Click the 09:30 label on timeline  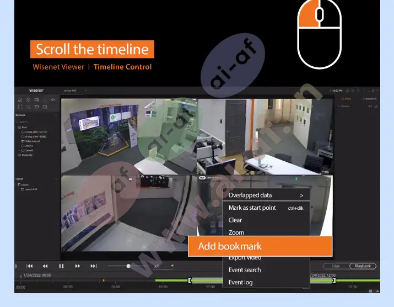(68, 287)
